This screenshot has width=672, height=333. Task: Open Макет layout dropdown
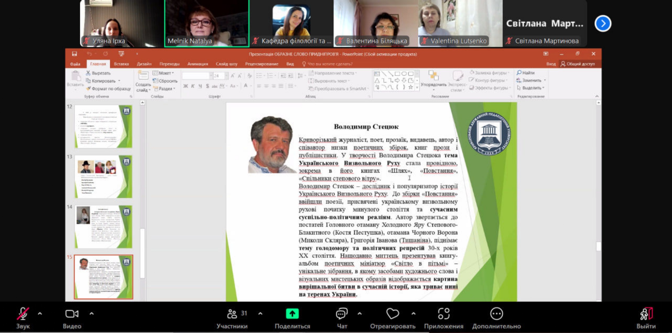(163, 73)
